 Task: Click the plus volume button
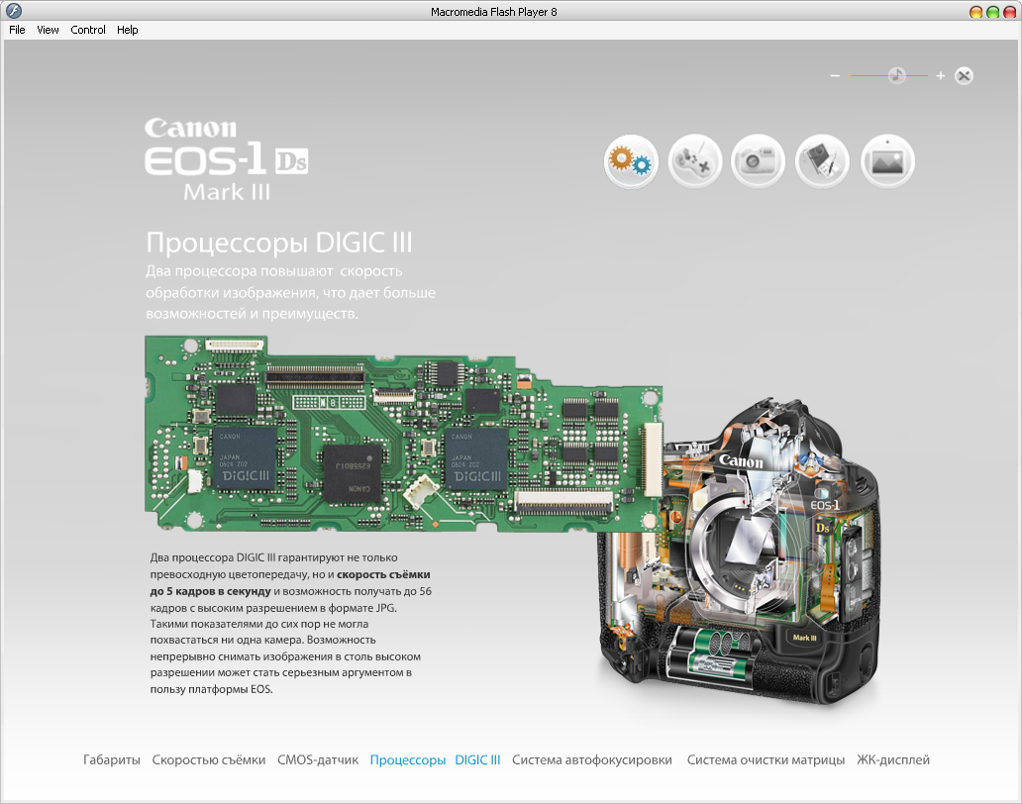coord(940,76)
